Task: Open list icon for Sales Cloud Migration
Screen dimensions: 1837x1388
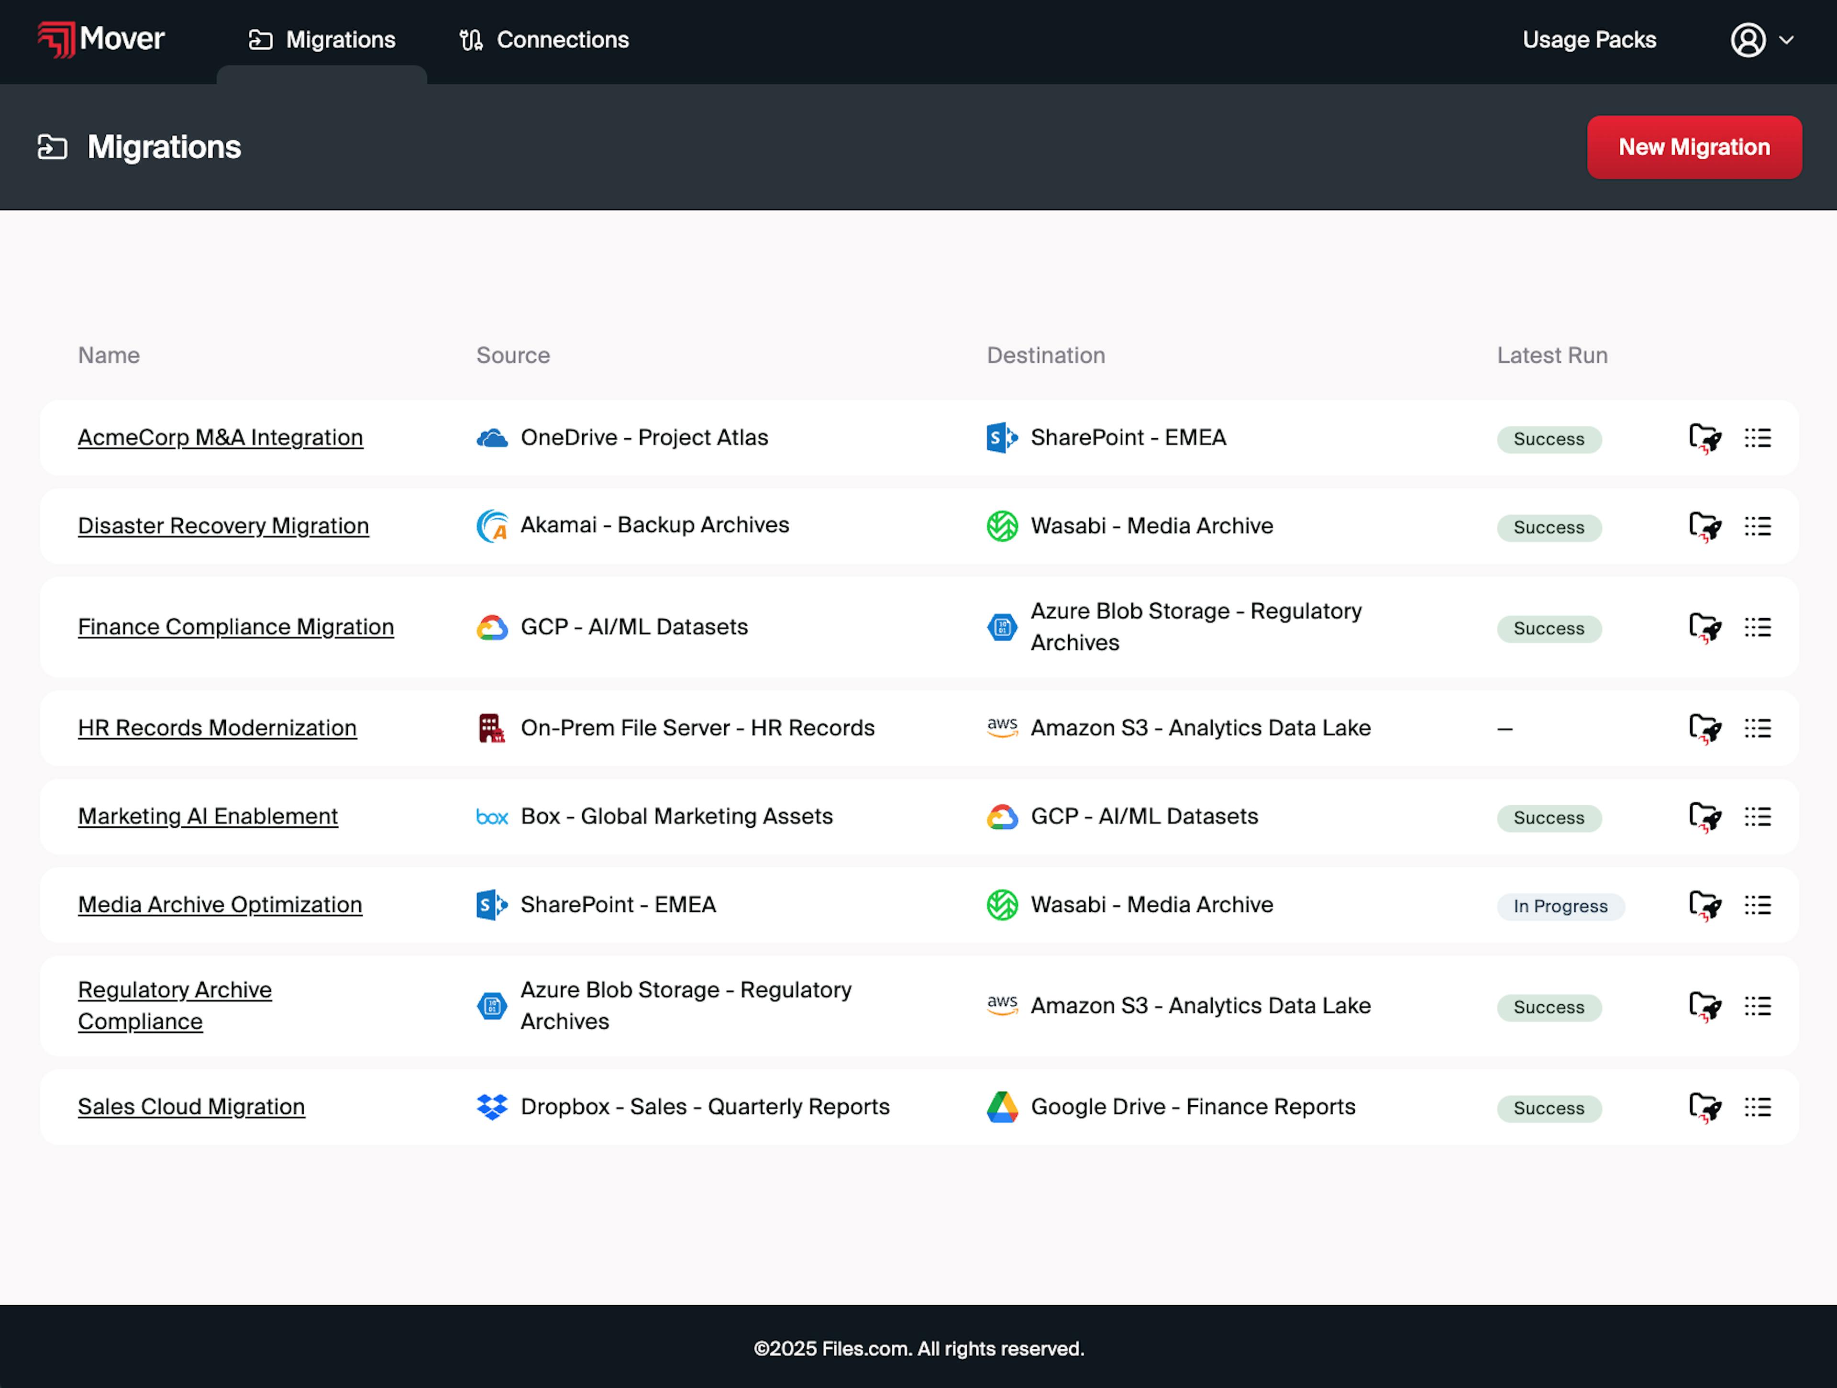Action: (1757, 1106)
